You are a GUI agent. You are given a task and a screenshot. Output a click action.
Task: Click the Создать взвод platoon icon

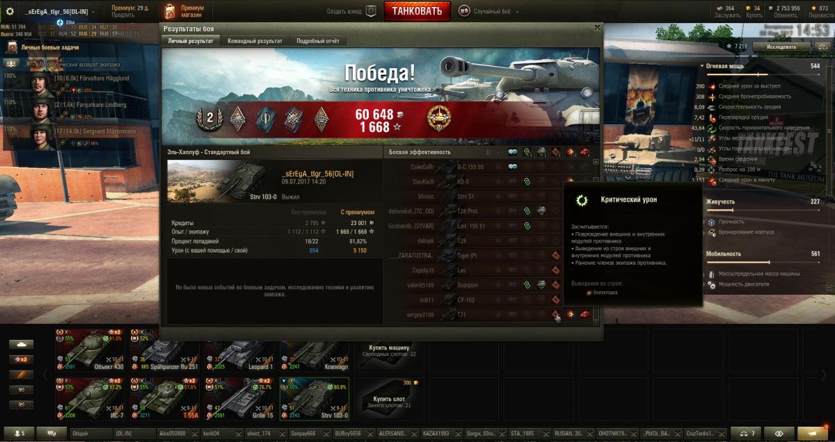coord(371,11)
